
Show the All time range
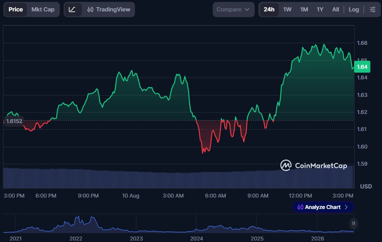coord(335,9)
